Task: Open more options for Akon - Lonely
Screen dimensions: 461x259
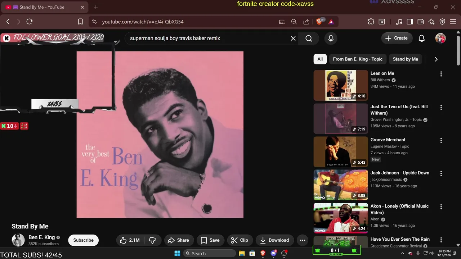Action: click(441, 207)
